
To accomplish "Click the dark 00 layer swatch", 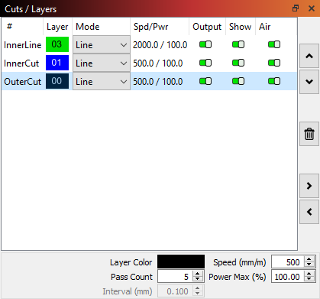I will (57, 81).
